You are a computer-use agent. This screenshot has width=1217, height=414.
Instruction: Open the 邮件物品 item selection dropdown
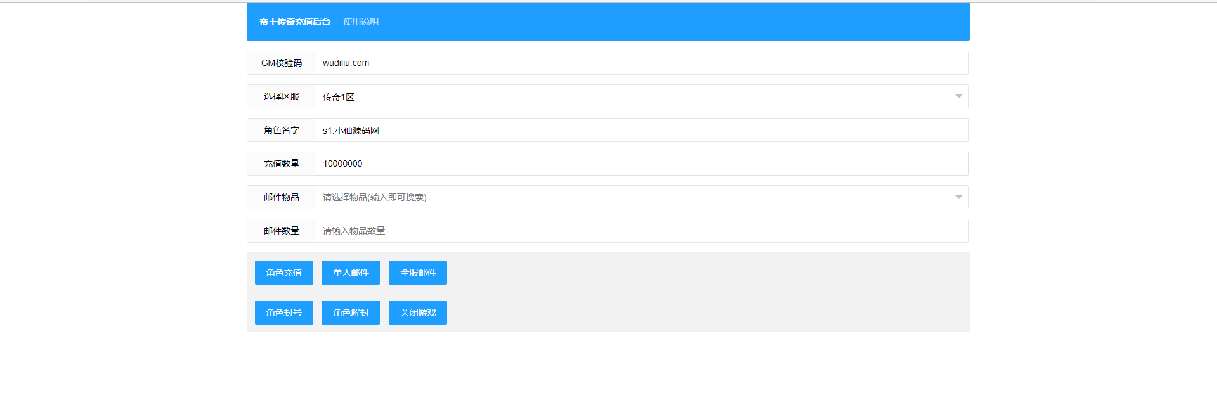click(x=642, y=197)
